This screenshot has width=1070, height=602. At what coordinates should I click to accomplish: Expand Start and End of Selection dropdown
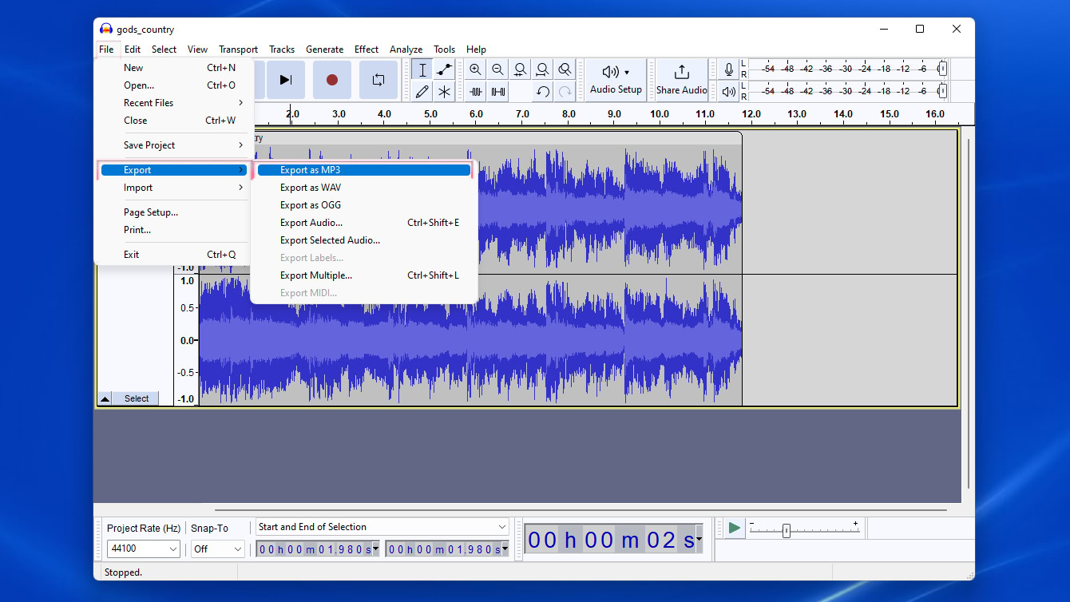click(382, 527)
